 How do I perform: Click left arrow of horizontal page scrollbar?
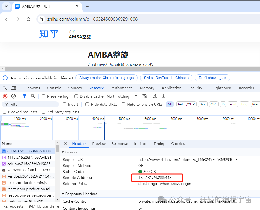[3, 69]
